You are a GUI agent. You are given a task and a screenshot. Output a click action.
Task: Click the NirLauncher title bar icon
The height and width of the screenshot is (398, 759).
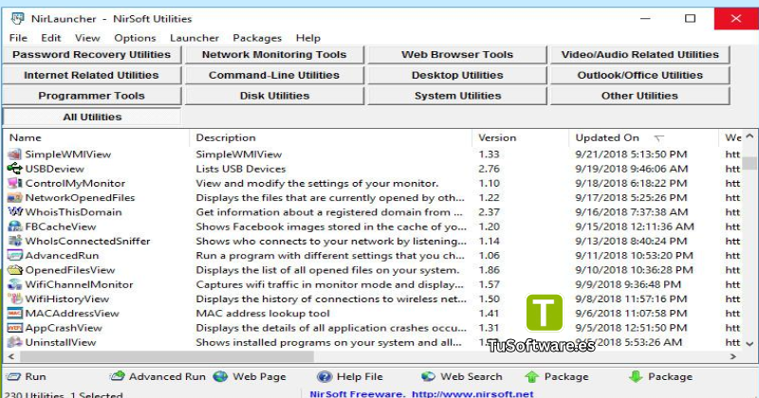pyautogui.click(x=18, y=19)
